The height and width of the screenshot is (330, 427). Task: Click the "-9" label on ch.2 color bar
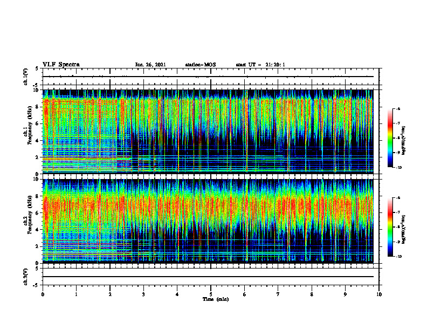point(398,242)
